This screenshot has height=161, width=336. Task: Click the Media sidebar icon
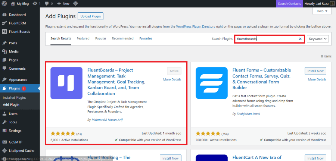pyautogui.click(x=4, y=51)
